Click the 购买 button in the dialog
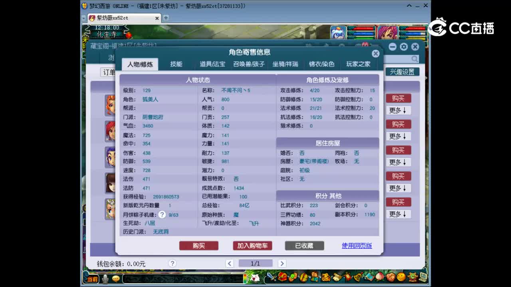 (199, 246)
